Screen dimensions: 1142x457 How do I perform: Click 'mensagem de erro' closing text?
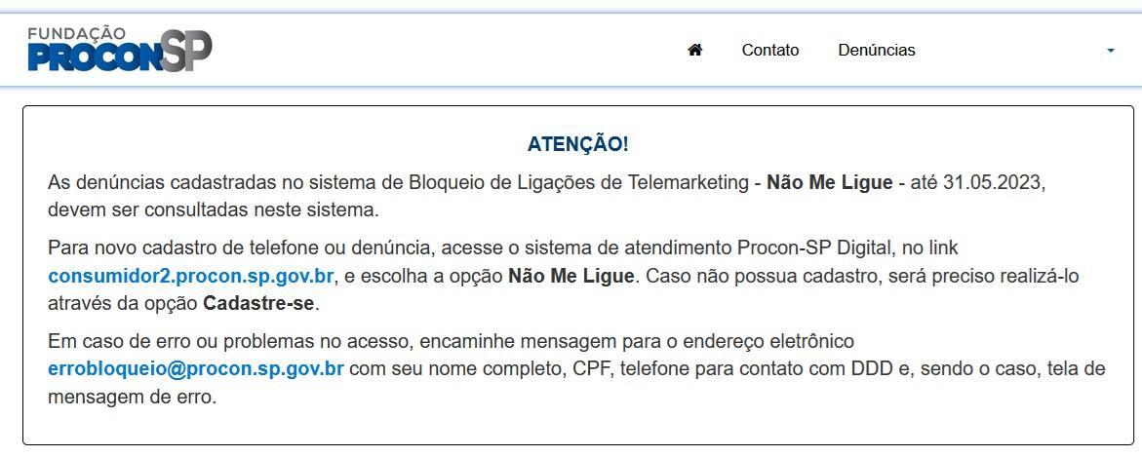[x=131, y=399]
